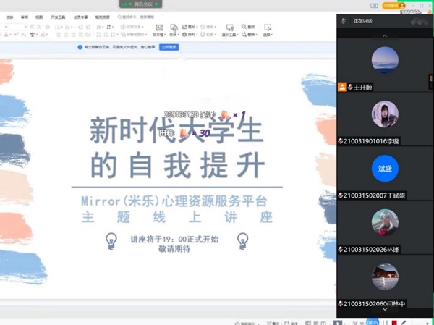Screen dimensions: 434x325
Task: Click the blue 斌盛 participant avatar
Action: [385, 169]
